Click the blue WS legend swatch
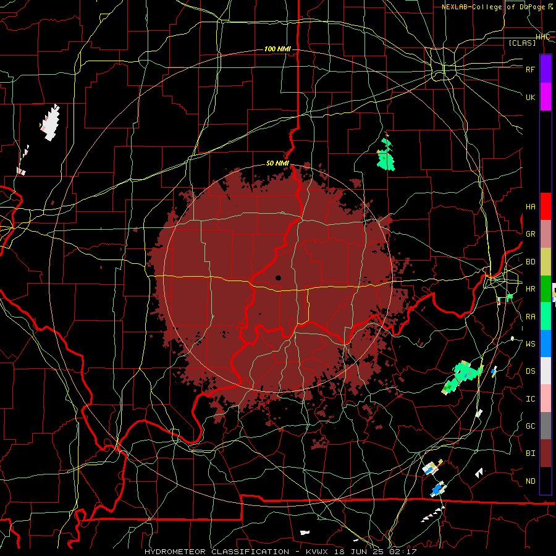Screen dimensions: 556x556 click(x=545, y=343)
